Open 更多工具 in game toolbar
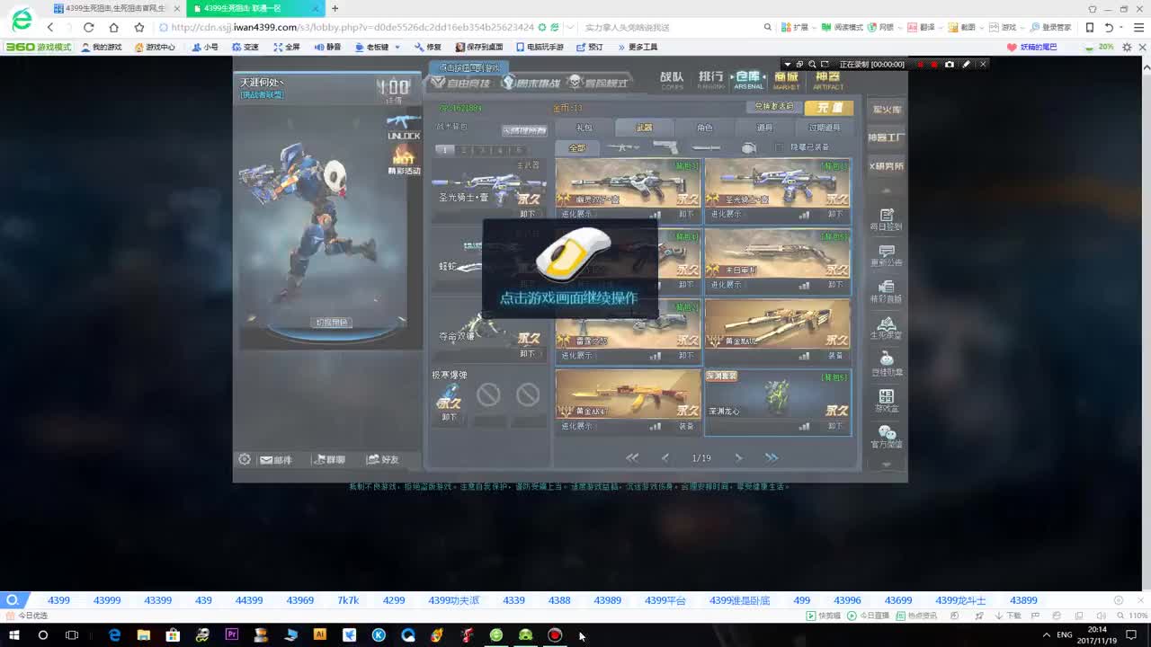 coord(638,47)
